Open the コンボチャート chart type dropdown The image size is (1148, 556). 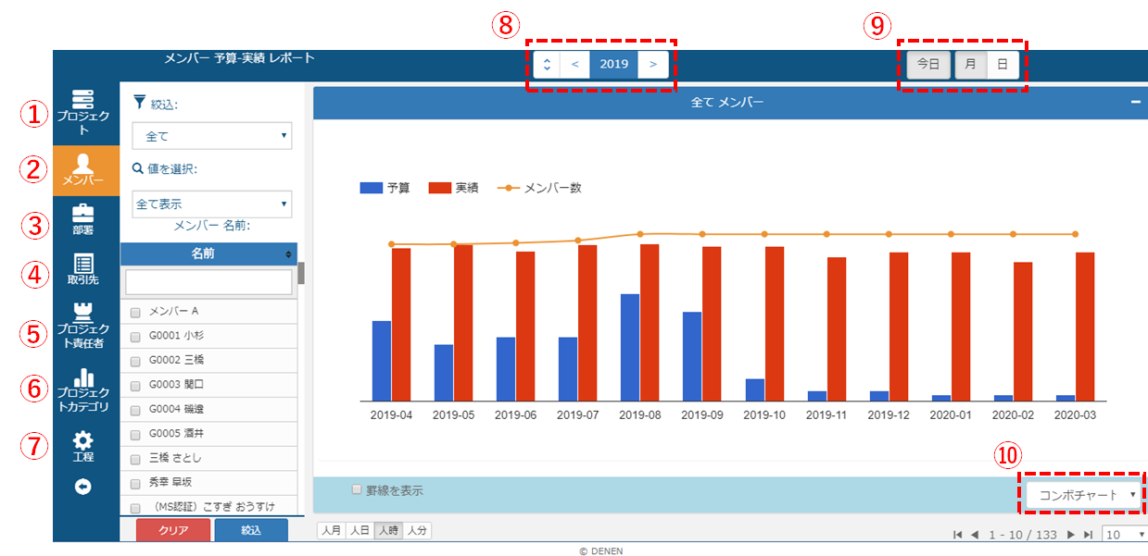point(1084,495)
